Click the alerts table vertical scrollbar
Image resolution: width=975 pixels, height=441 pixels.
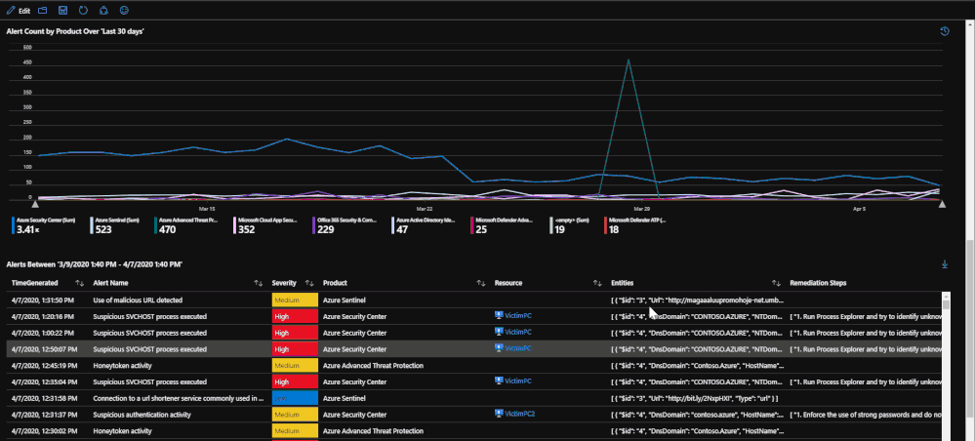[947, 366]
